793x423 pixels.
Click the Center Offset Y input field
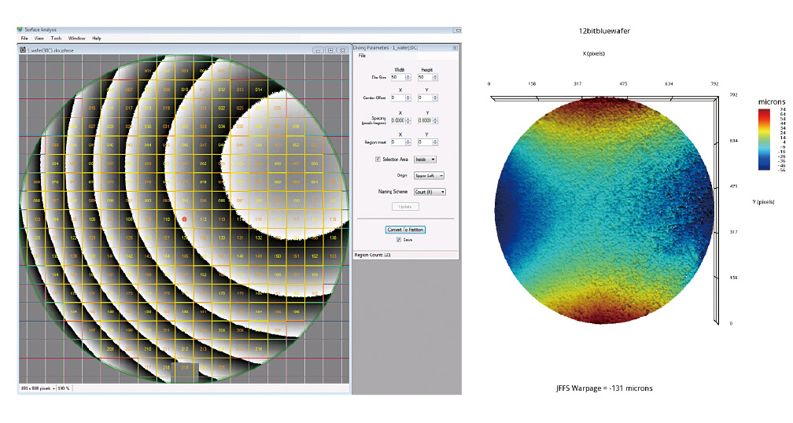point(424,97)
